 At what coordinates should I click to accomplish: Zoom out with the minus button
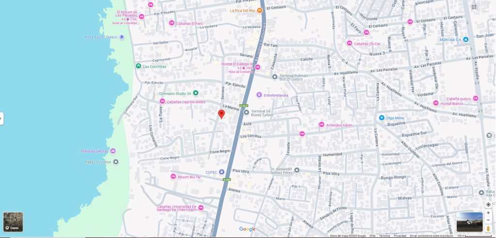[x=488, y=220]
